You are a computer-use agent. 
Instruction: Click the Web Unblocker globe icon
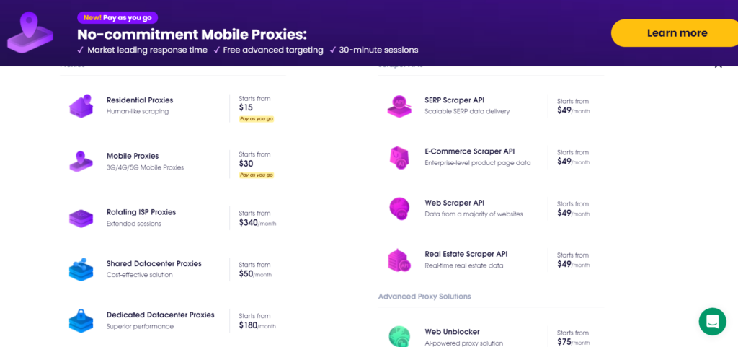pyautogui.click(x=399, y=336)
